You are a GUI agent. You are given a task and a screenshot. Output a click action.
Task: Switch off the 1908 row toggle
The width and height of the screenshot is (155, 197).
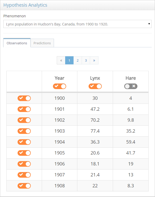[x=24, y=186]
